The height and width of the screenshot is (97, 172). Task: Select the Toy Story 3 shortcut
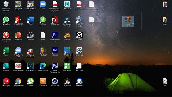click(67, 81)
